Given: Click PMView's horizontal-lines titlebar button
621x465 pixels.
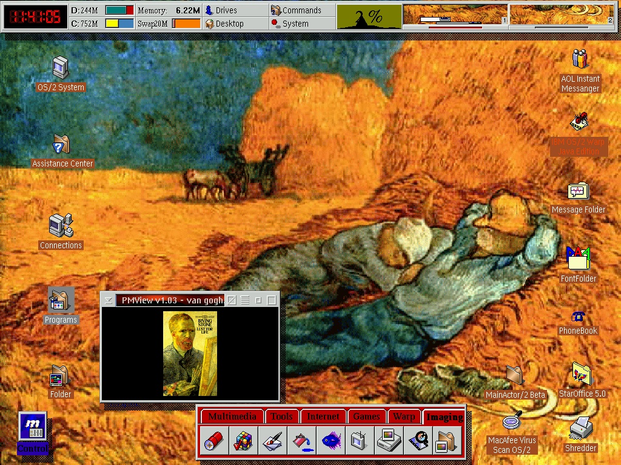Looking at the screenshot, I should (x=245, y=300).
